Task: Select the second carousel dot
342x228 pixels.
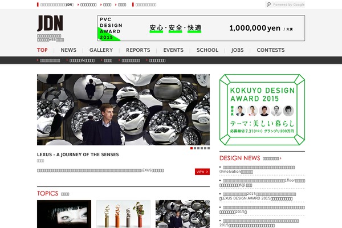Action: point(195,148)
